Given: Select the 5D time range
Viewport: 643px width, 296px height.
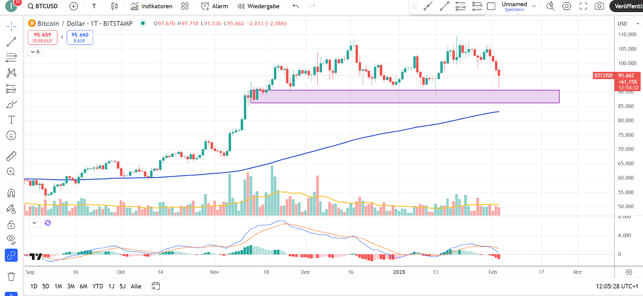Looking at the screenshot, I should pyautogui.click(x=46, y=286).
